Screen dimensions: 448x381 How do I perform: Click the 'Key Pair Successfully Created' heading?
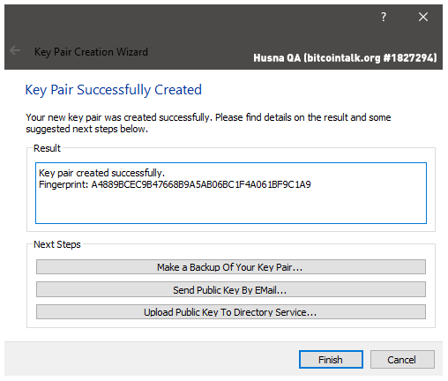114,90
